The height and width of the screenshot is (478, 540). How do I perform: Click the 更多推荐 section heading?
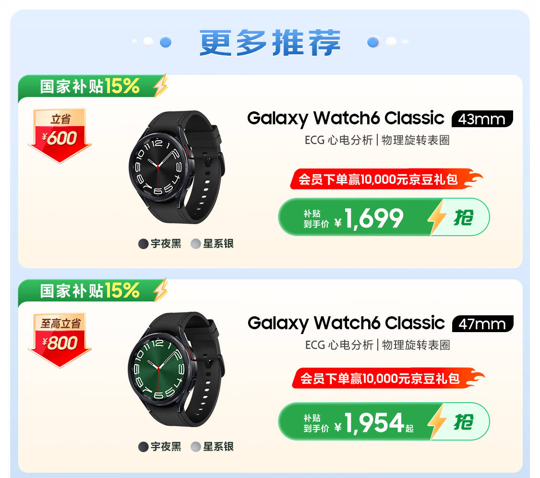coord(270,43)
